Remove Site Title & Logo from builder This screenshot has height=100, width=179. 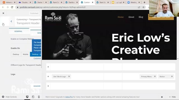click(69, 76)
